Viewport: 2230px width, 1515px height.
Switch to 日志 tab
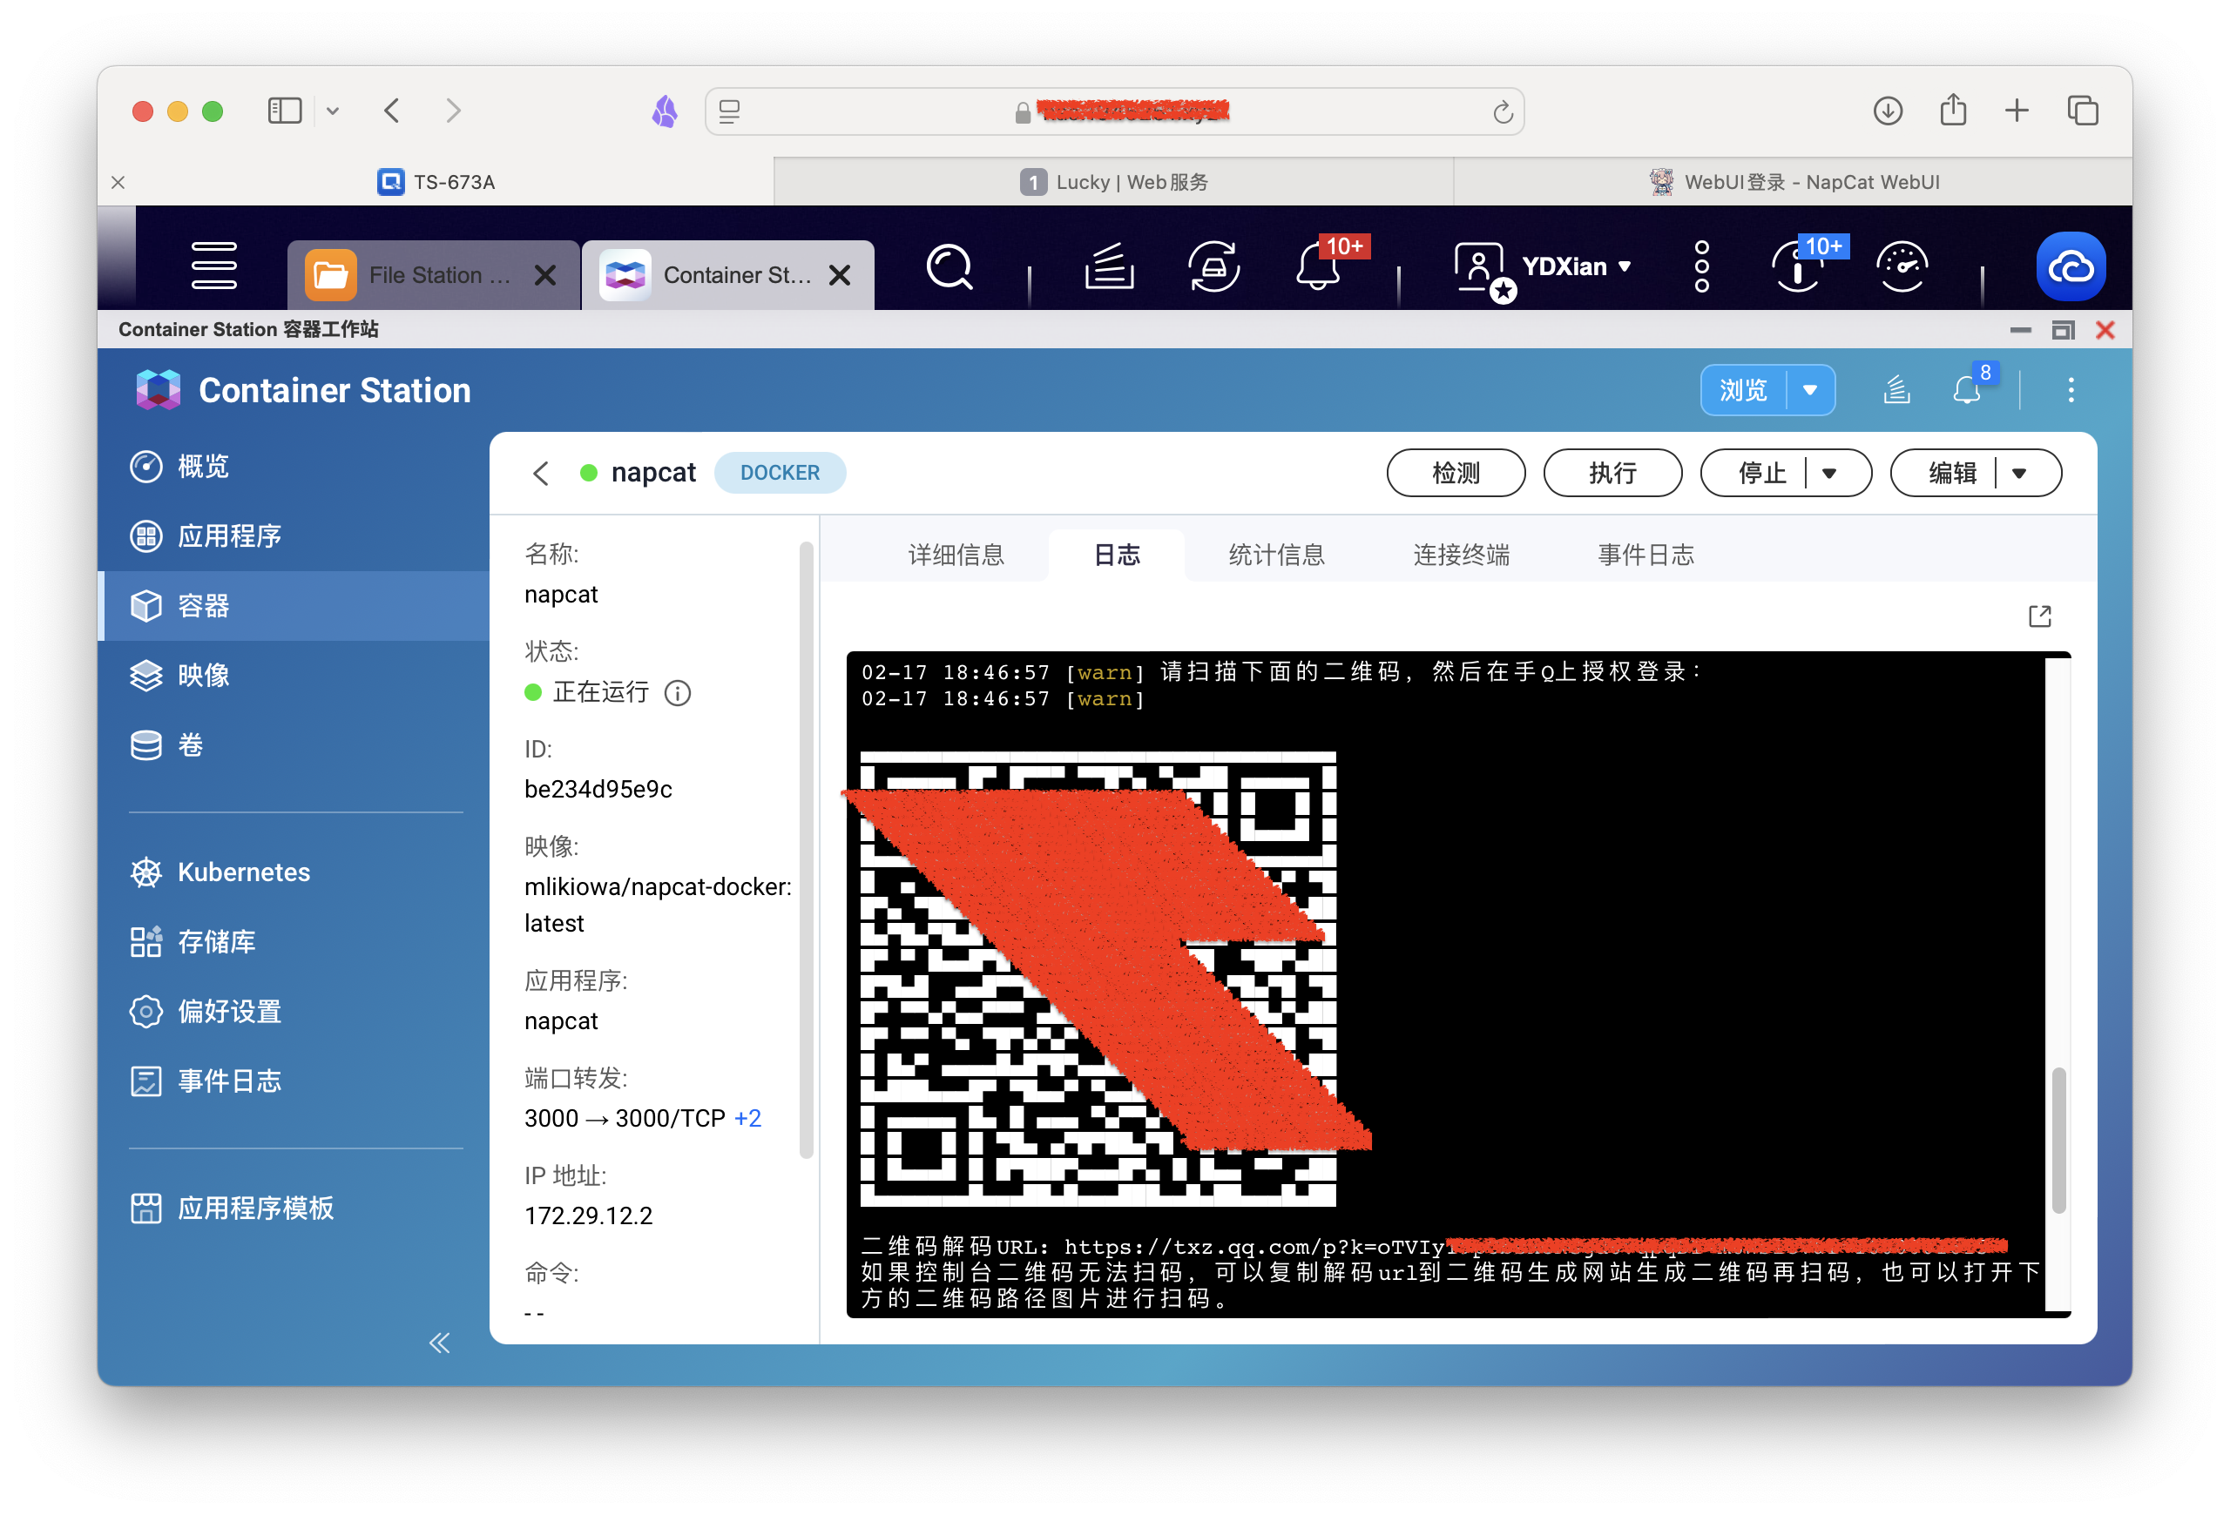(x=1117, y=555)
